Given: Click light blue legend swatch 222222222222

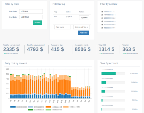Looking at the screenshot, I should point(31,107).
